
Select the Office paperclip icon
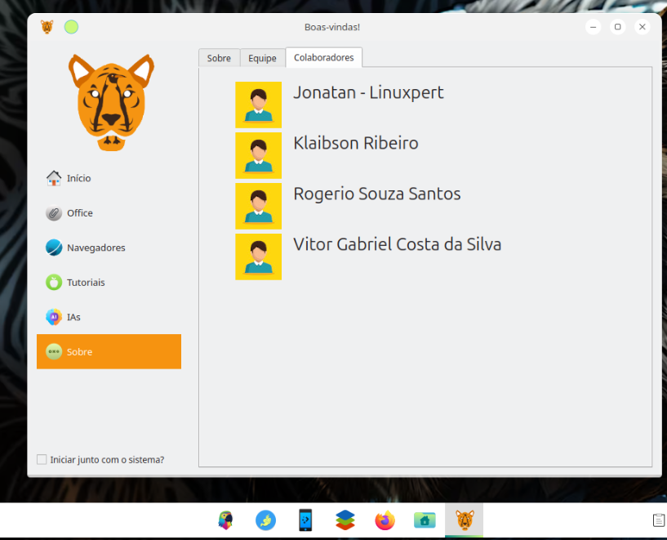pyautogui.click(x=54, y=212)
